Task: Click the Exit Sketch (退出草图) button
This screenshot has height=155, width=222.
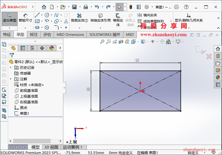Action: tap(9, 19)
